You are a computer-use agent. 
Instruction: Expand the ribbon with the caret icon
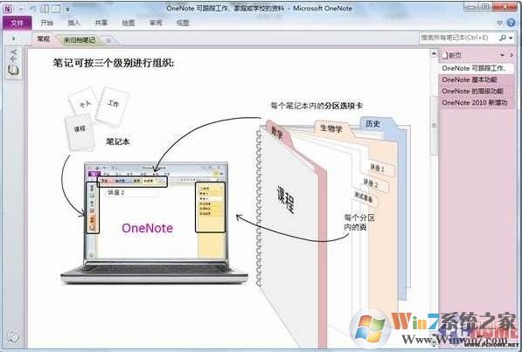coord(499,23)
